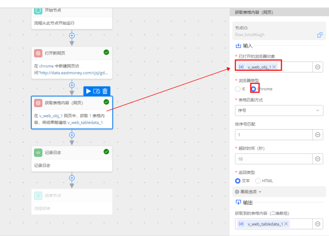Screen dimensions: 329x236
Task: Click v_web_obj_1 link in node description
Action: click(51, 116)
